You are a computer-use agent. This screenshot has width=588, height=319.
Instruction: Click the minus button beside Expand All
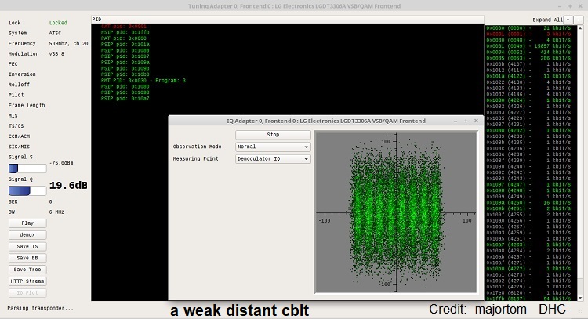click(581, 18)
